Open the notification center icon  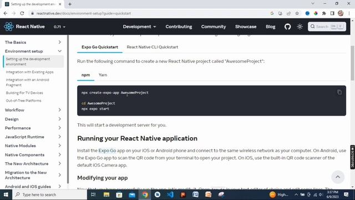pyautogui.click(x=346, y=194)
